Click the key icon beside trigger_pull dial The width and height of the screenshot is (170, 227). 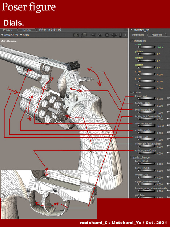pyautogui.click(x=168, y=98)
